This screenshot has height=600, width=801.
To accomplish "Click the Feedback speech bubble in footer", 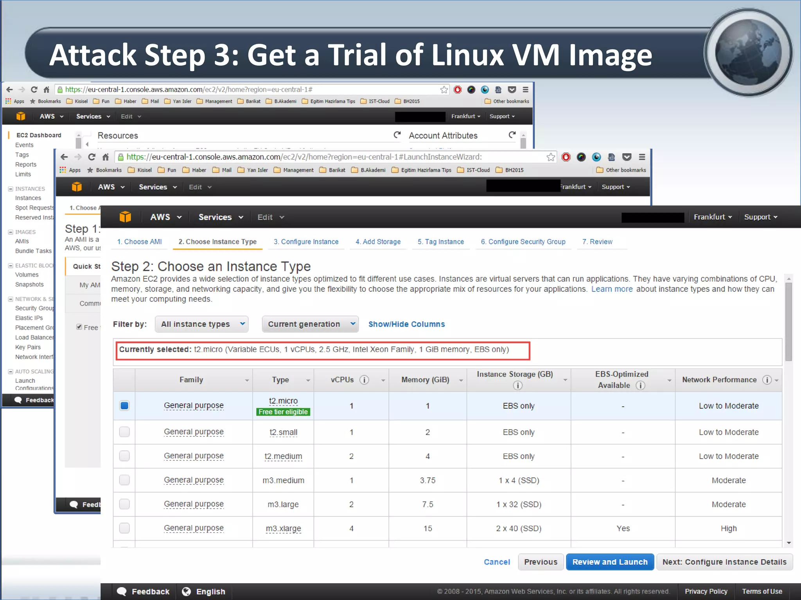I will pos(122,591).
